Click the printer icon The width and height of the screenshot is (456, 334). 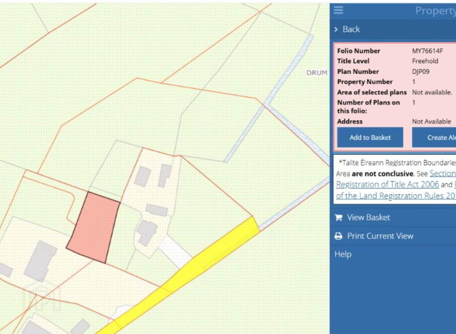coord(338,236)
